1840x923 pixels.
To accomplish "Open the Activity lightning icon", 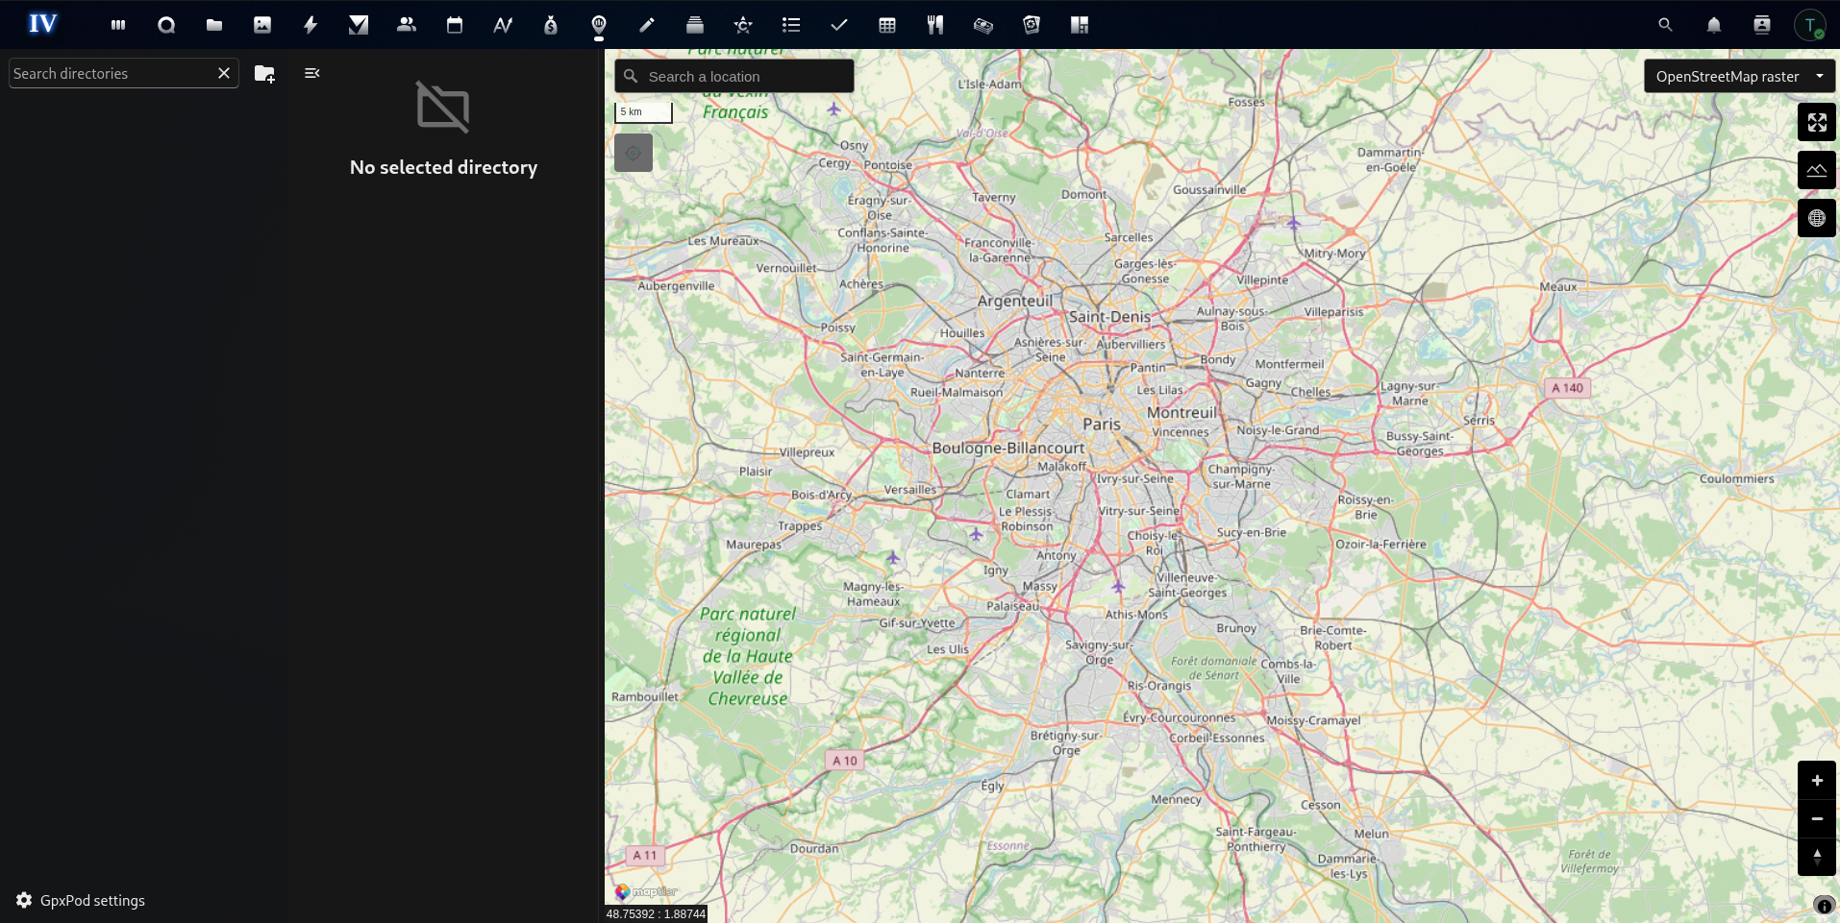I will click(x=311, y=25).
